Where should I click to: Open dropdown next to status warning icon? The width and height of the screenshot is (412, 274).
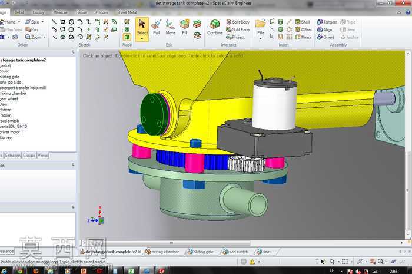259,262
